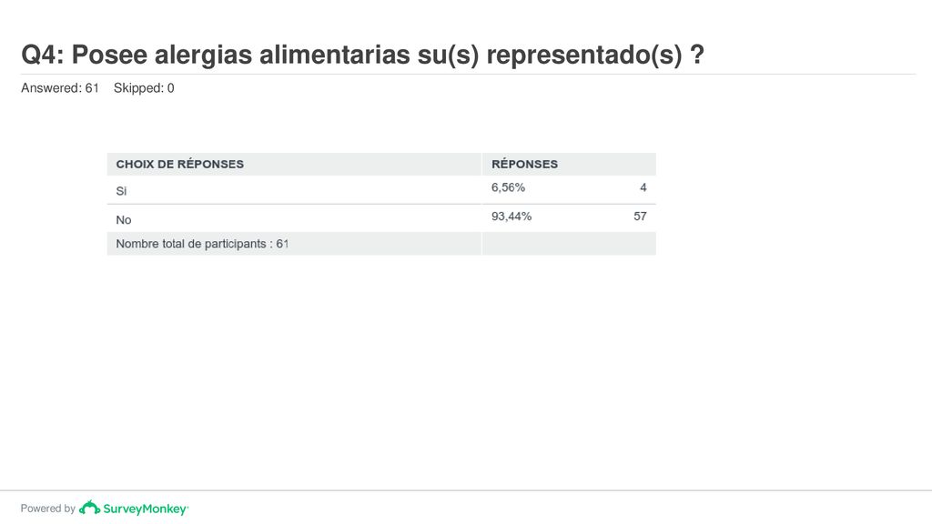Click the 93,44% percentage value

512,217
